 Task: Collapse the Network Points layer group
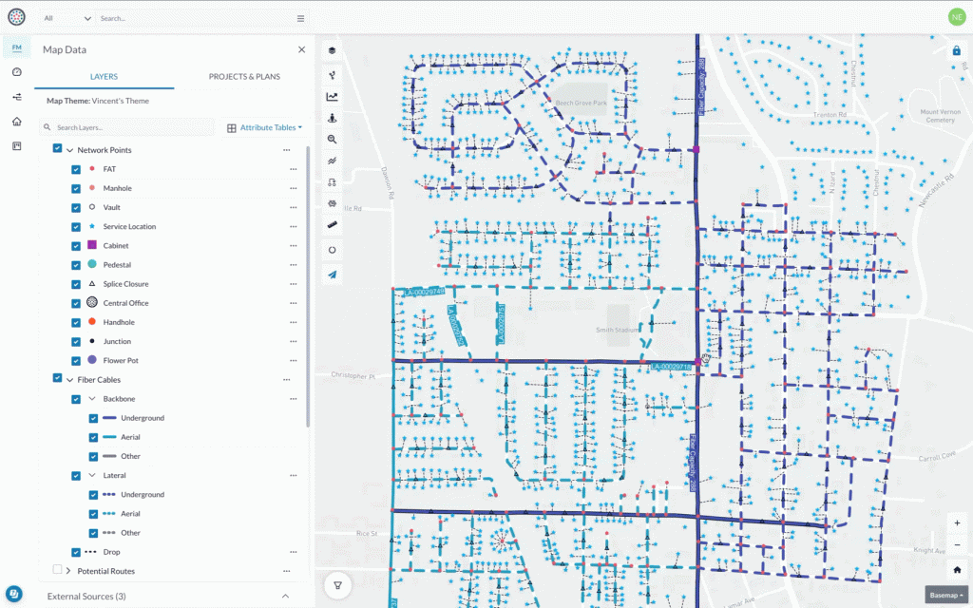pyautogui.click(x=71, y=149)
